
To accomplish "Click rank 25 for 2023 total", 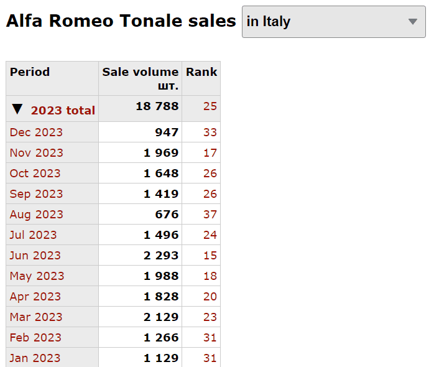I will tap(210, 106).
